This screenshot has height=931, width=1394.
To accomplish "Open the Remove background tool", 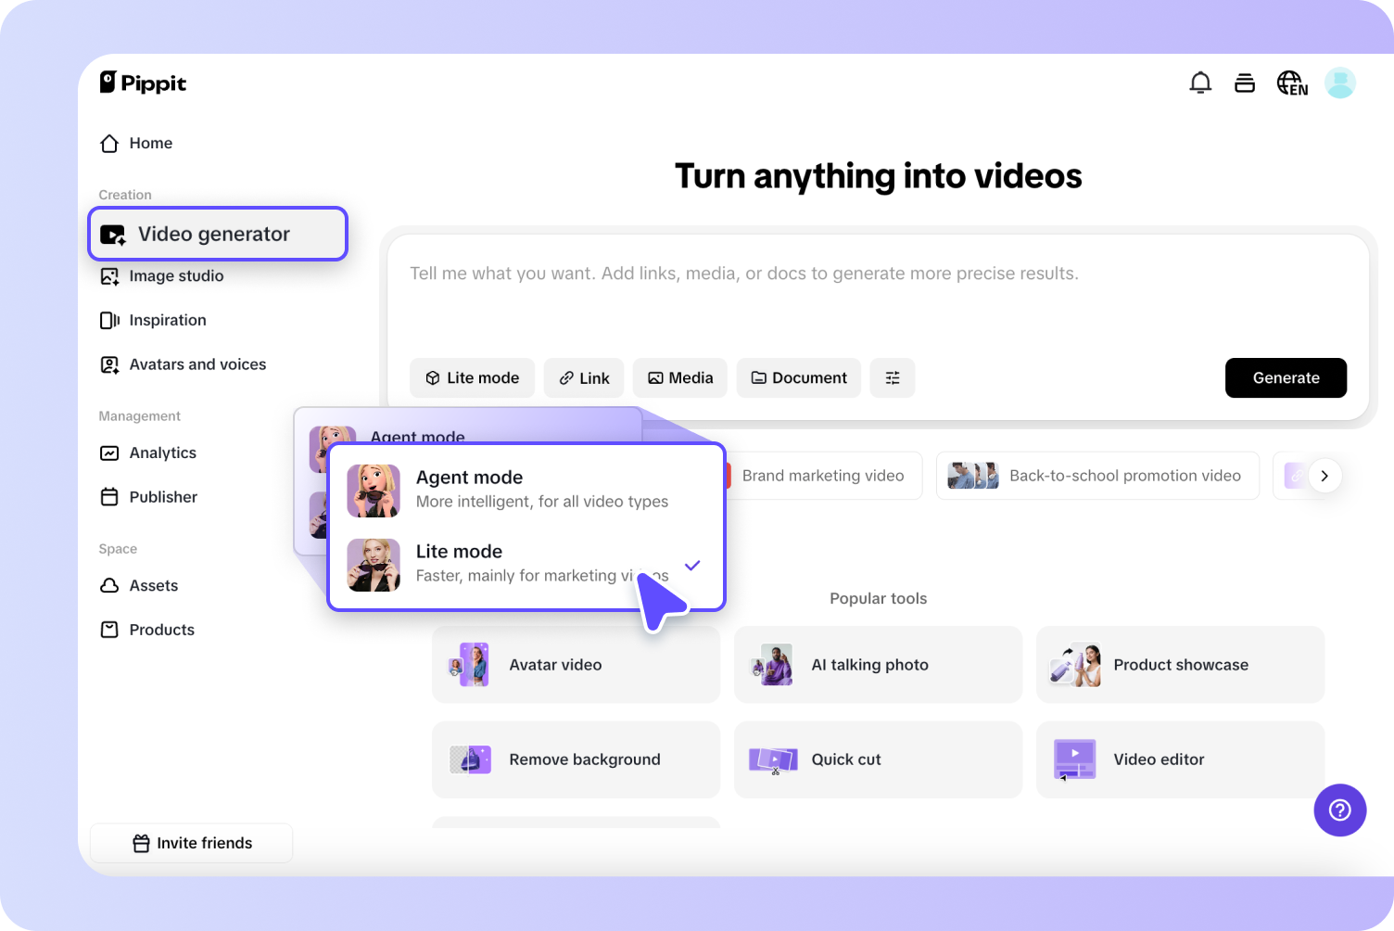I will 576,759.
